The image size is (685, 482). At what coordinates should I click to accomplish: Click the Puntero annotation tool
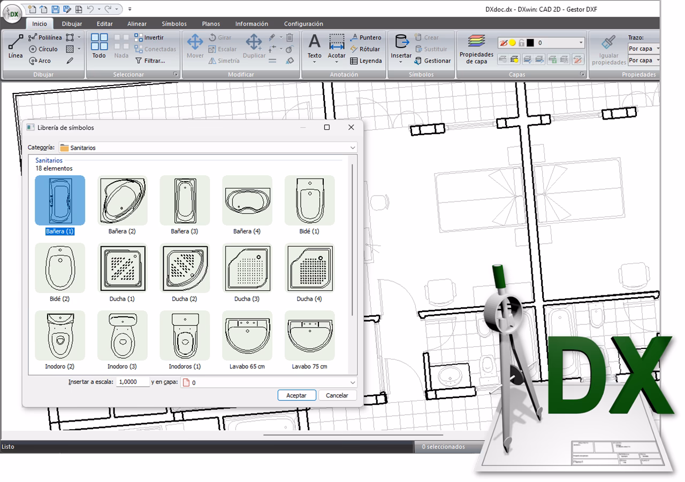(x=366, y=37)
